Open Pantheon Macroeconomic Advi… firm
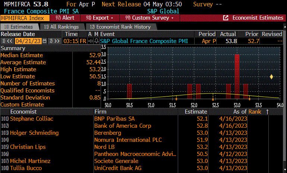The image size is (287, 173). point(135,154)
